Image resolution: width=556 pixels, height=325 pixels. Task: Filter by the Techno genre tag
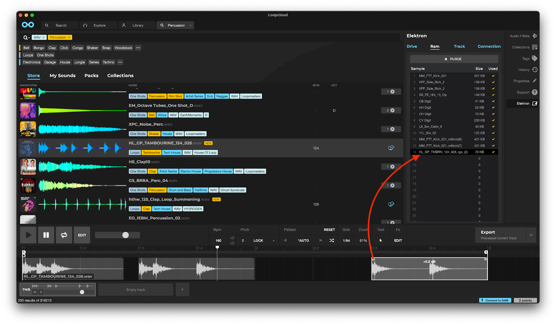click(108, 62)
